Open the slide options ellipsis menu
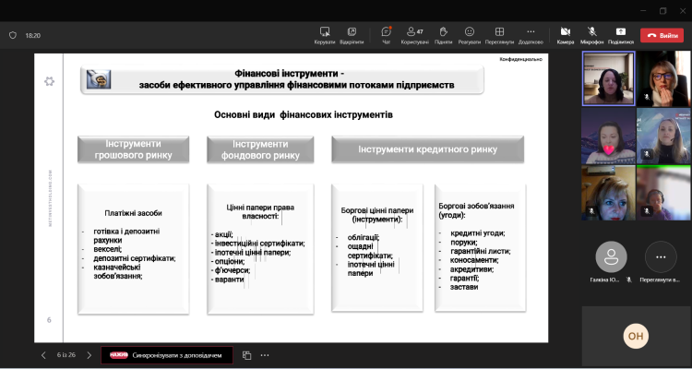 point(265,354)
